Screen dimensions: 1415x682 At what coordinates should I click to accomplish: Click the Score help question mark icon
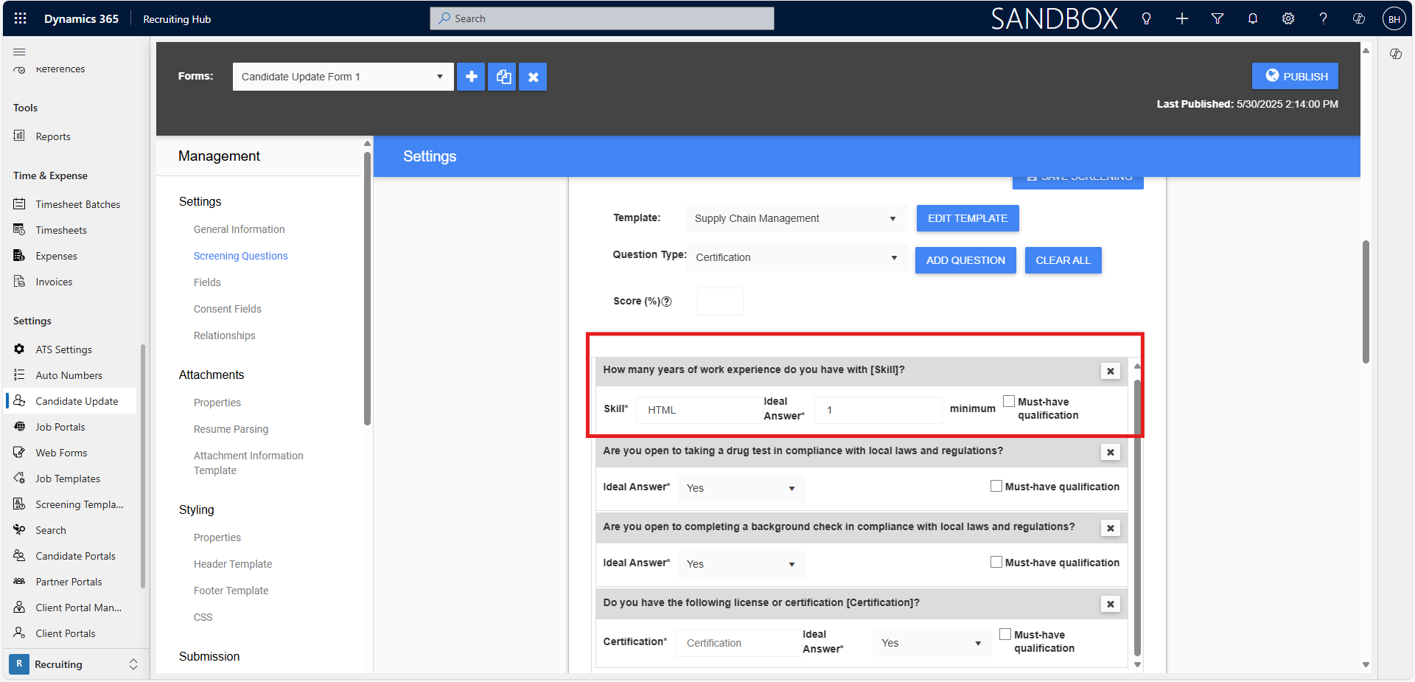[x=667, y=302]
